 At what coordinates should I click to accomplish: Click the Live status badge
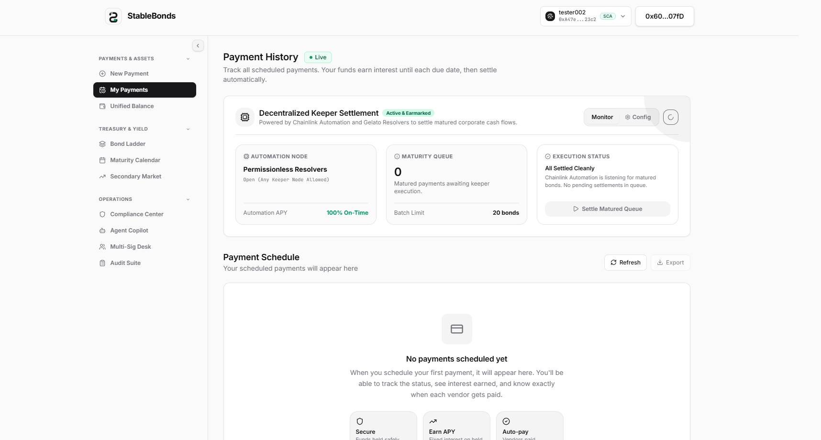318,57
